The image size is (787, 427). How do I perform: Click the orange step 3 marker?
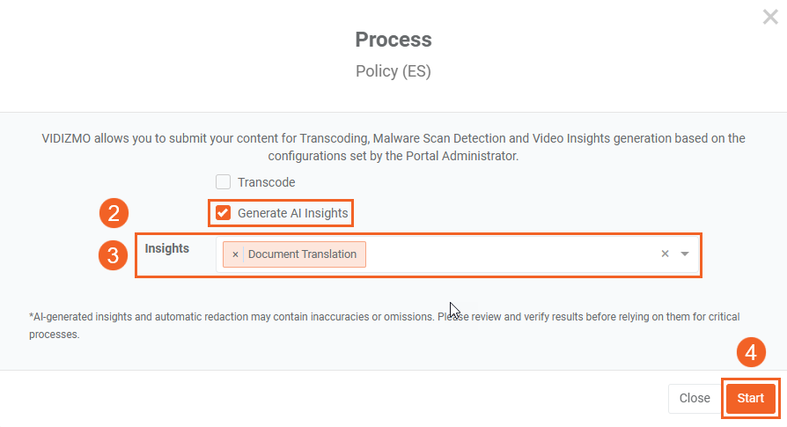(x=114, y=256)
